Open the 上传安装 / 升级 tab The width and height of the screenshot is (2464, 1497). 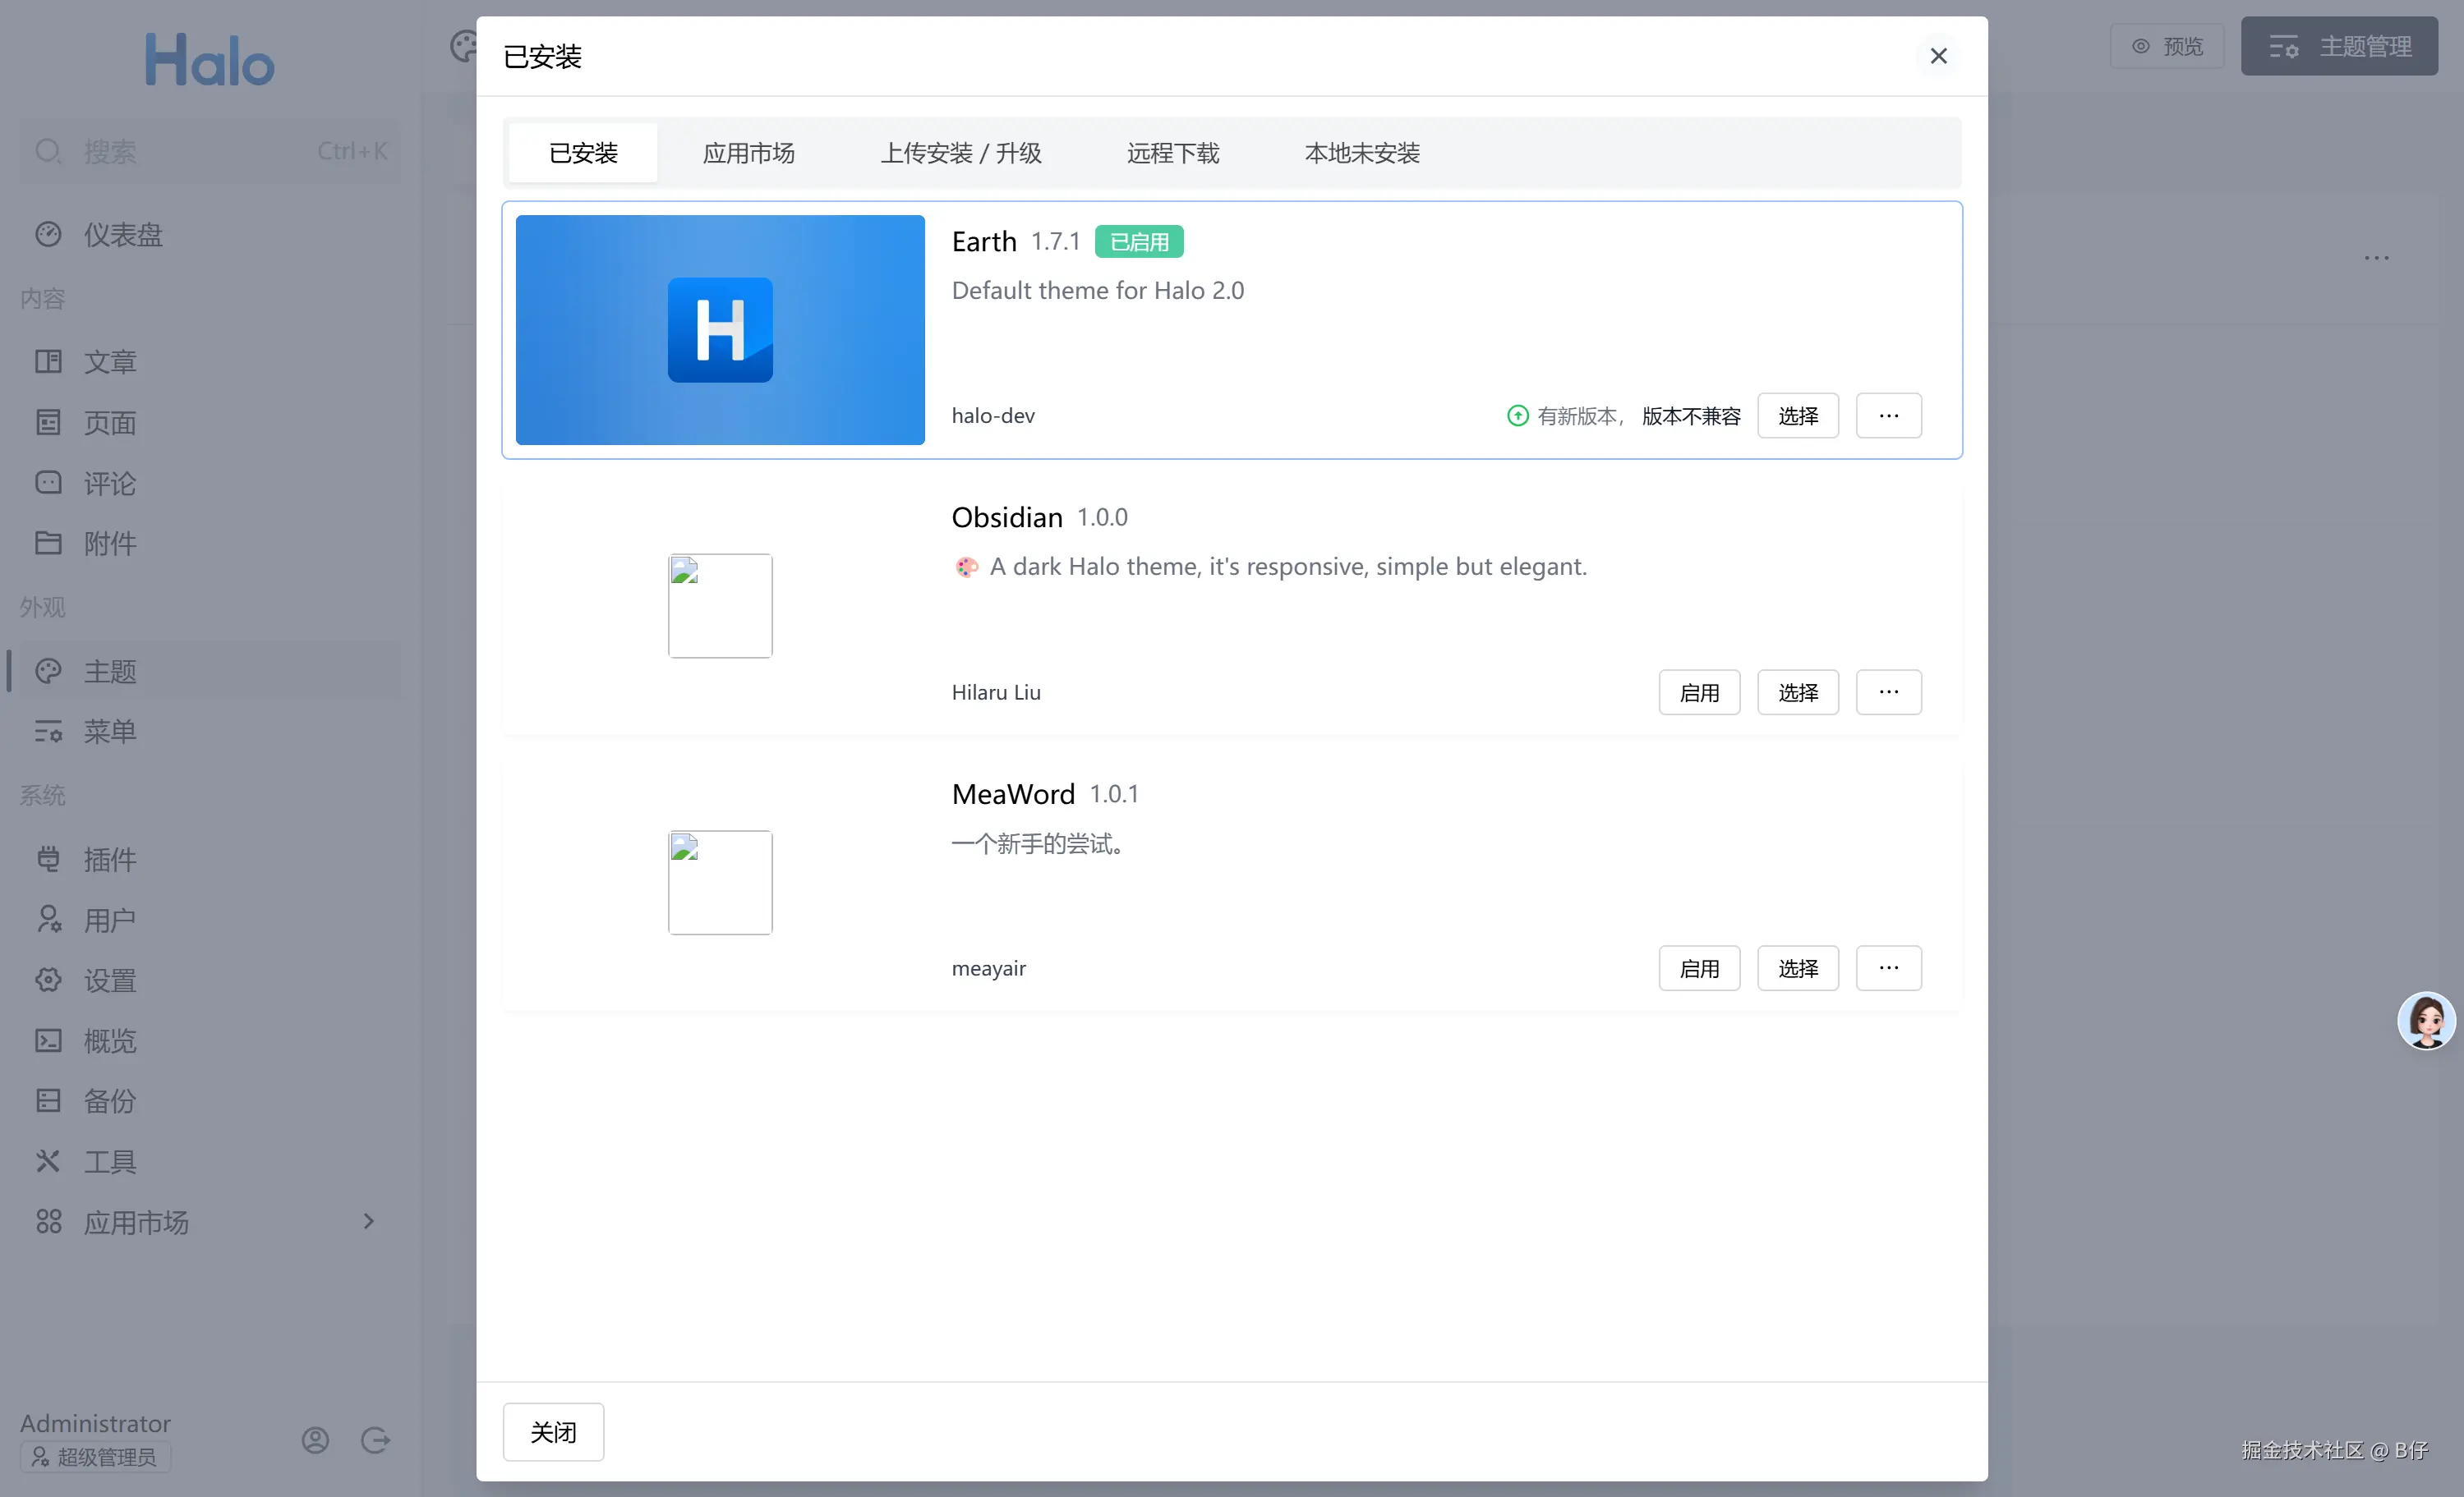[x=960, y=153]
